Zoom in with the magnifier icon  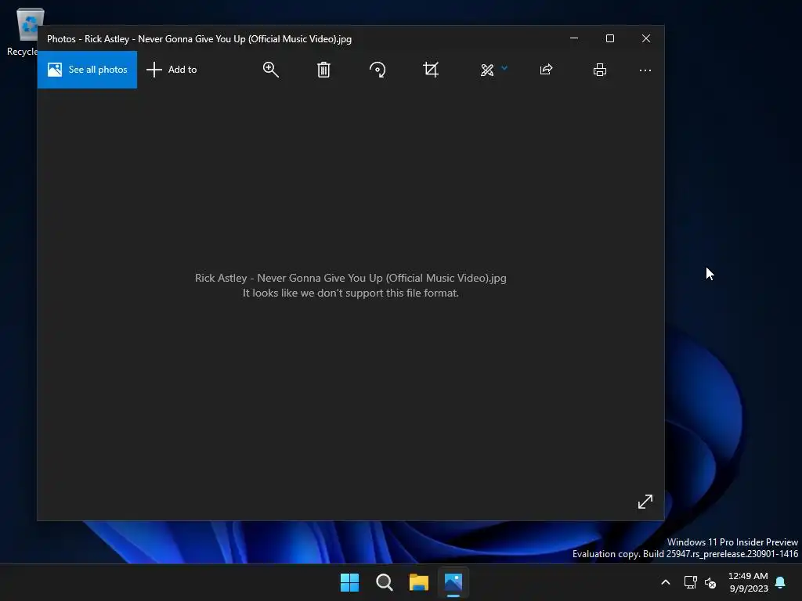pos(270,70)
